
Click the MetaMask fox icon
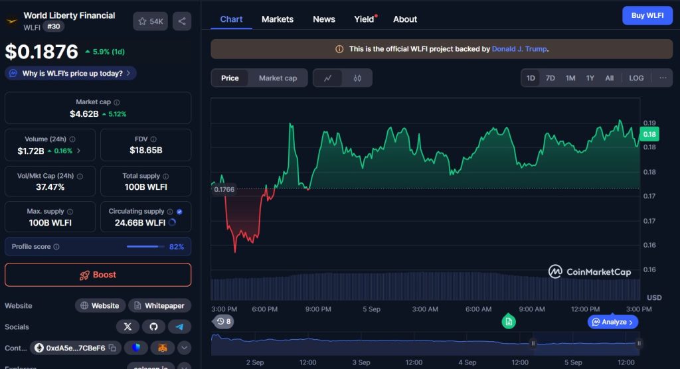[162, 348]
